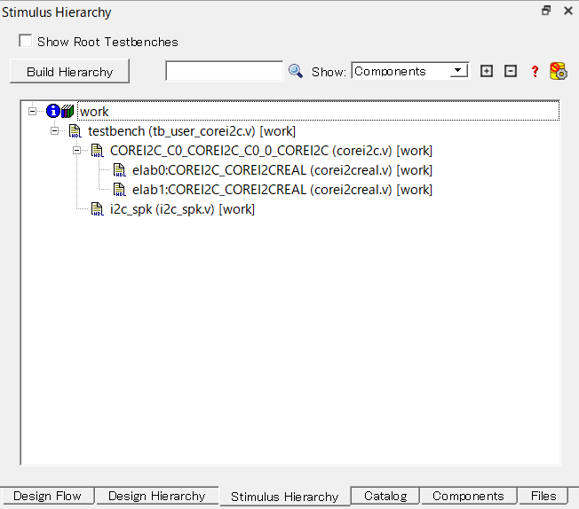
Task: Click the i2c_spk HDL file icon
Action: 97,209
